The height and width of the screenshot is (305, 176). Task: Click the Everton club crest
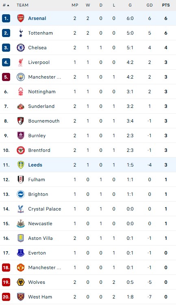(x=21, y=253)
